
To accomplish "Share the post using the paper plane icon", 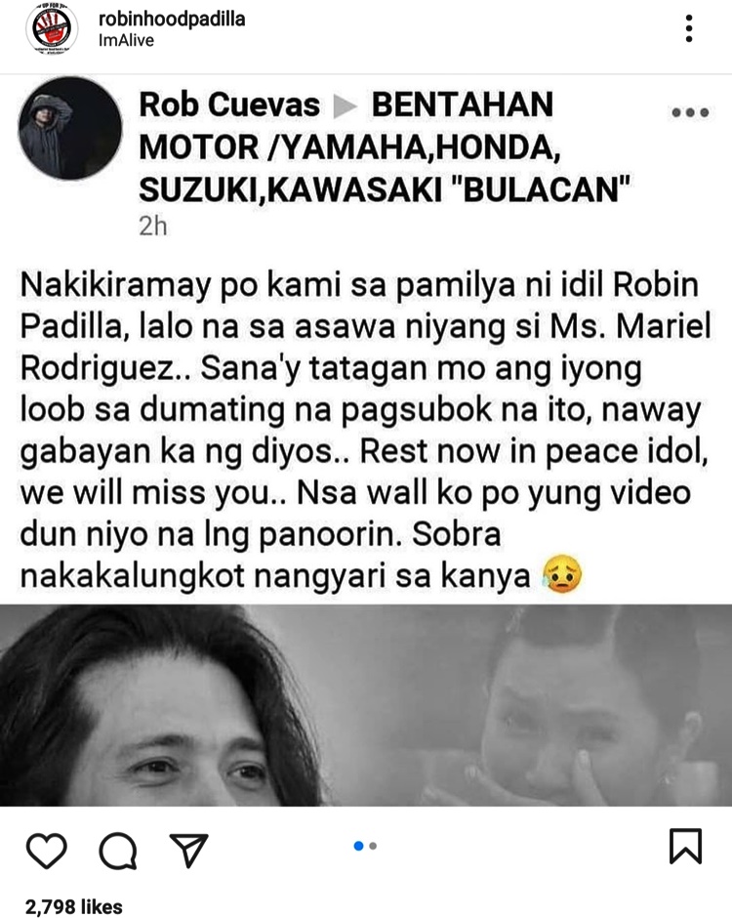I will click(188, 850).
